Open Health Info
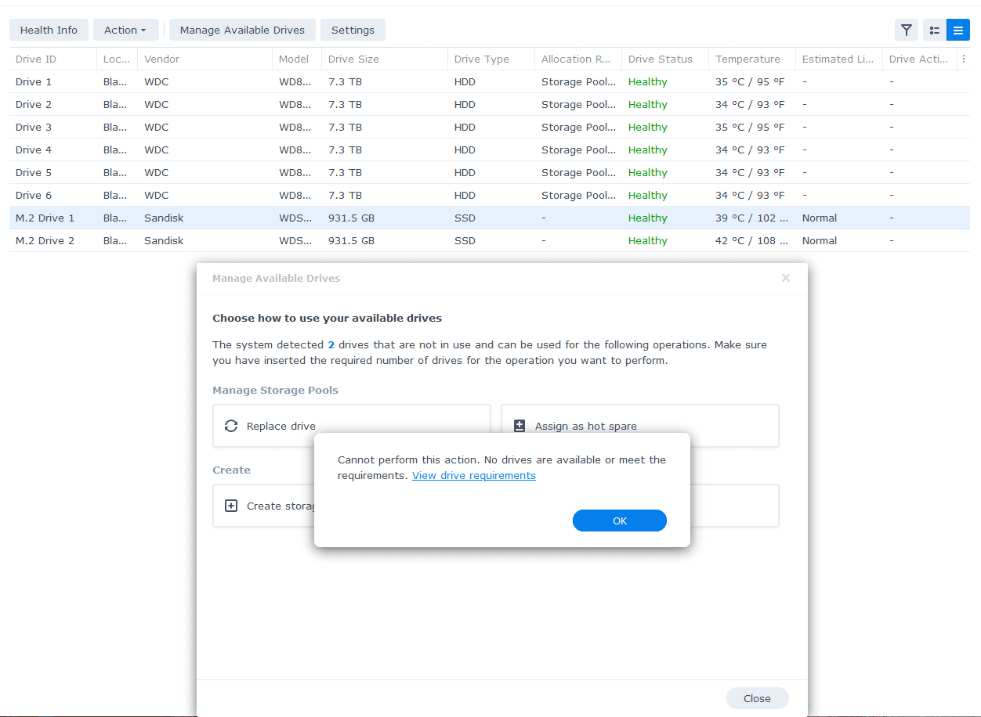981x717 pixels. click(x=49, y=30)
